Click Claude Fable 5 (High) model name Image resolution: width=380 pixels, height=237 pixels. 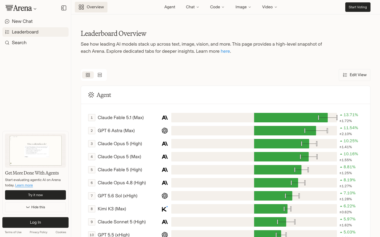coord(120,170)
